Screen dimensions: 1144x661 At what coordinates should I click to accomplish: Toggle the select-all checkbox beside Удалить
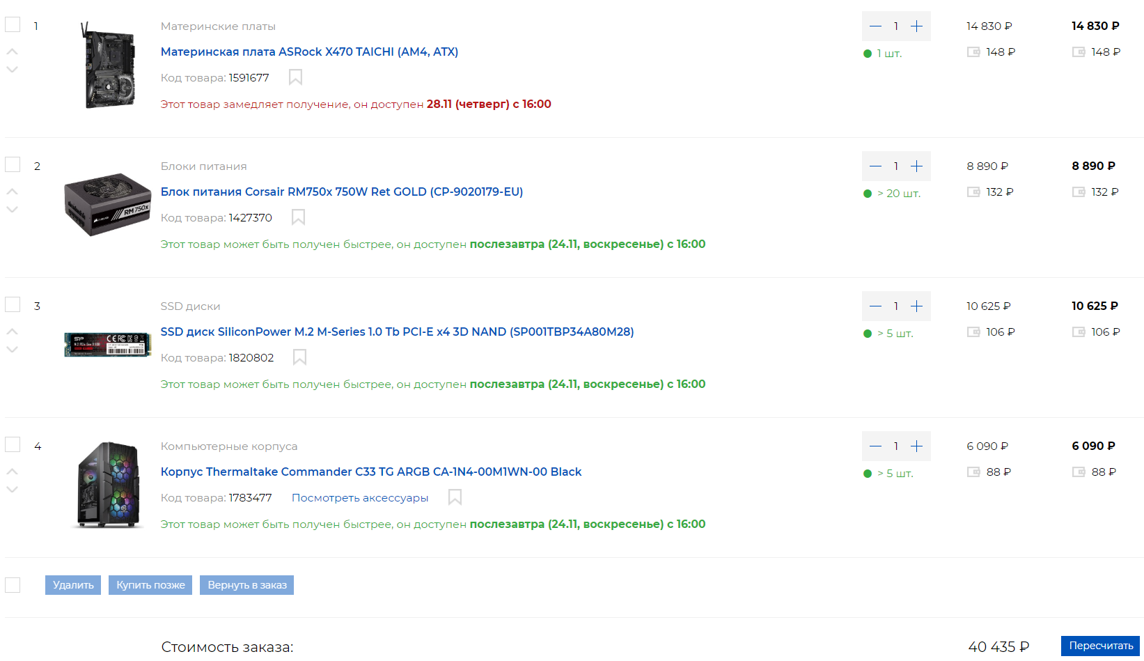[x=13, y=585]
